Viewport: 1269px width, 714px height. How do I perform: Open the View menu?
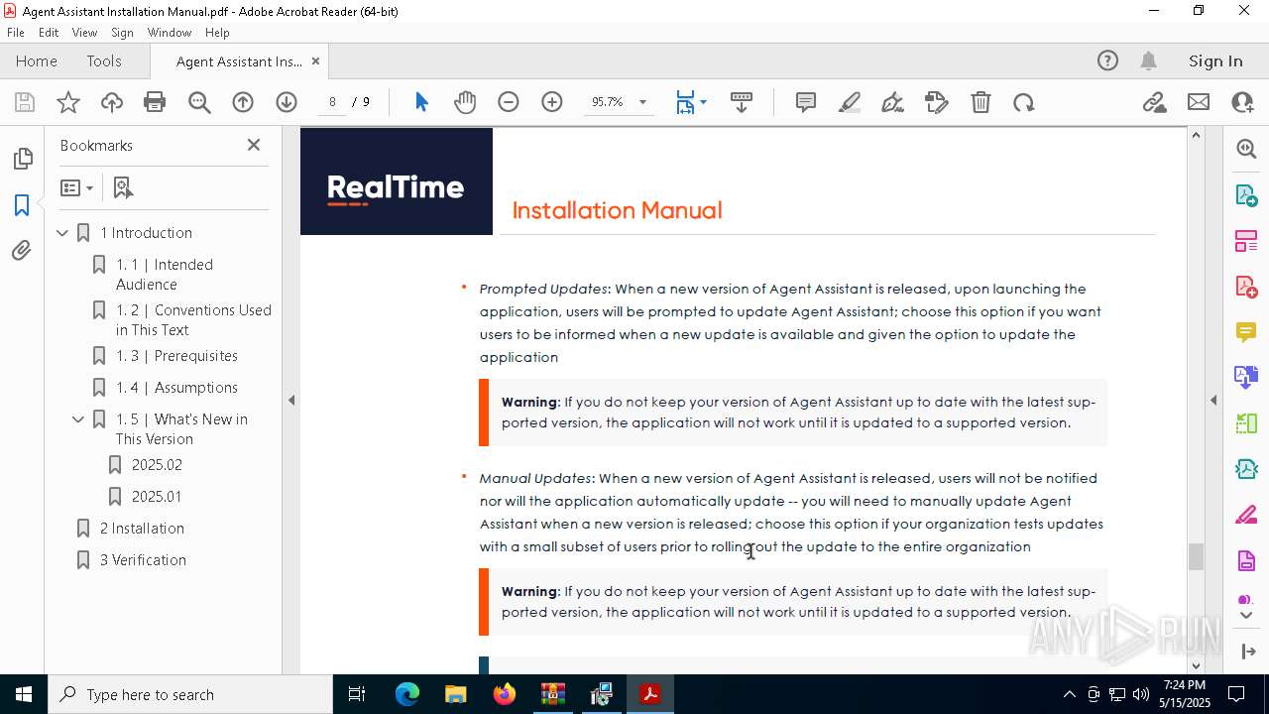84,33
